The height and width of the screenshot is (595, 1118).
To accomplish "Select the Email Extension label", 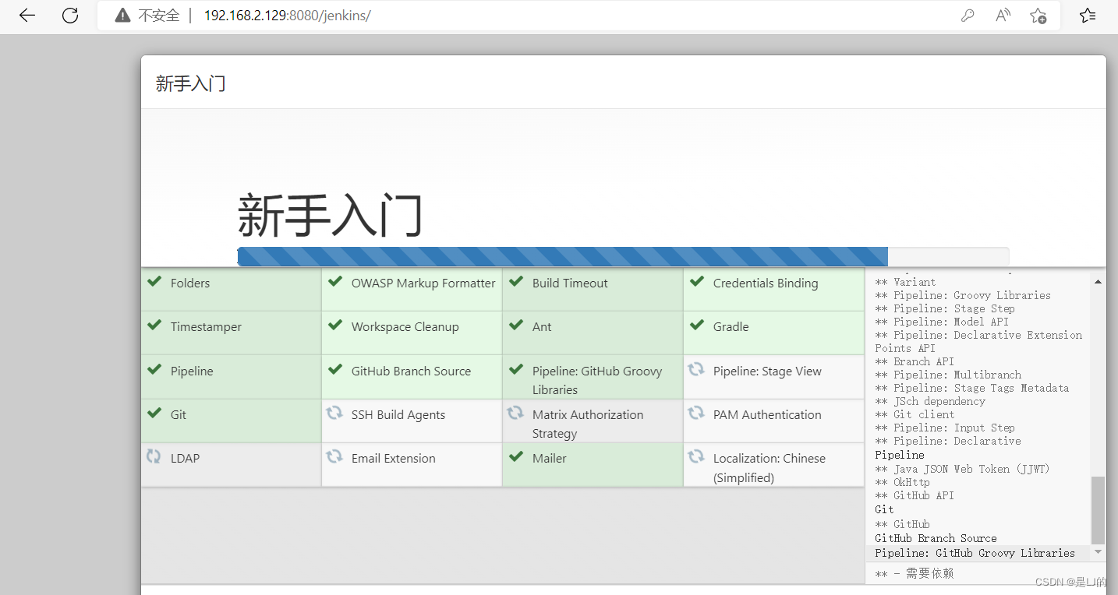I will click(x=394, y=459).
